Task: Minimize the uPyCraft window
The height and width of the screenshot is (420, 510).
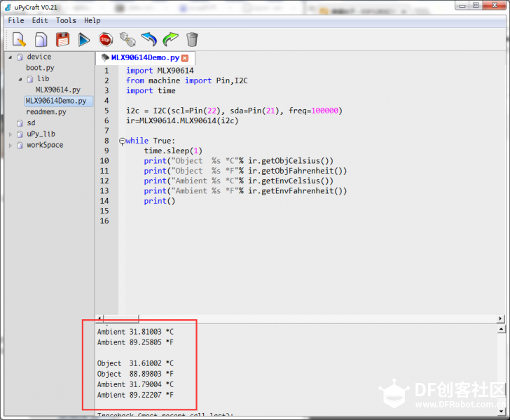Action: [462, 6]
